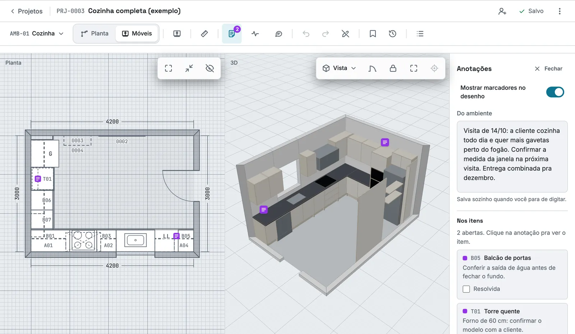Open the list view icon

(420, 34)
